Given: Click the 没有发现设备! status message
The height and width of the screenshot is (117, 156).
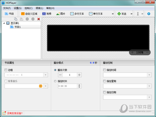Looking at the screenshot, I should pyautogui.click(x=15, y=113).
